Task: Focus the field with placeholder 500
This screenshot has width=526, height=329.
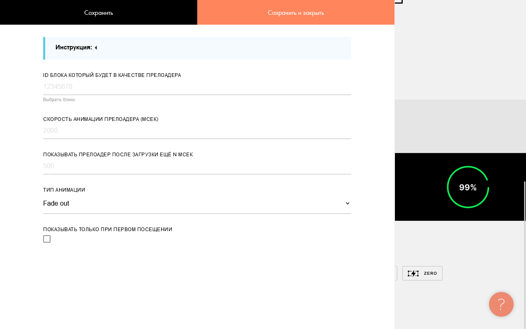Action: (197, 166)
